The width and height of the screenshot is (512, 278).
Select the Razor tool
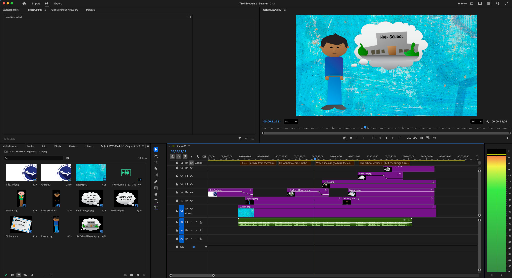click(156, 169)
